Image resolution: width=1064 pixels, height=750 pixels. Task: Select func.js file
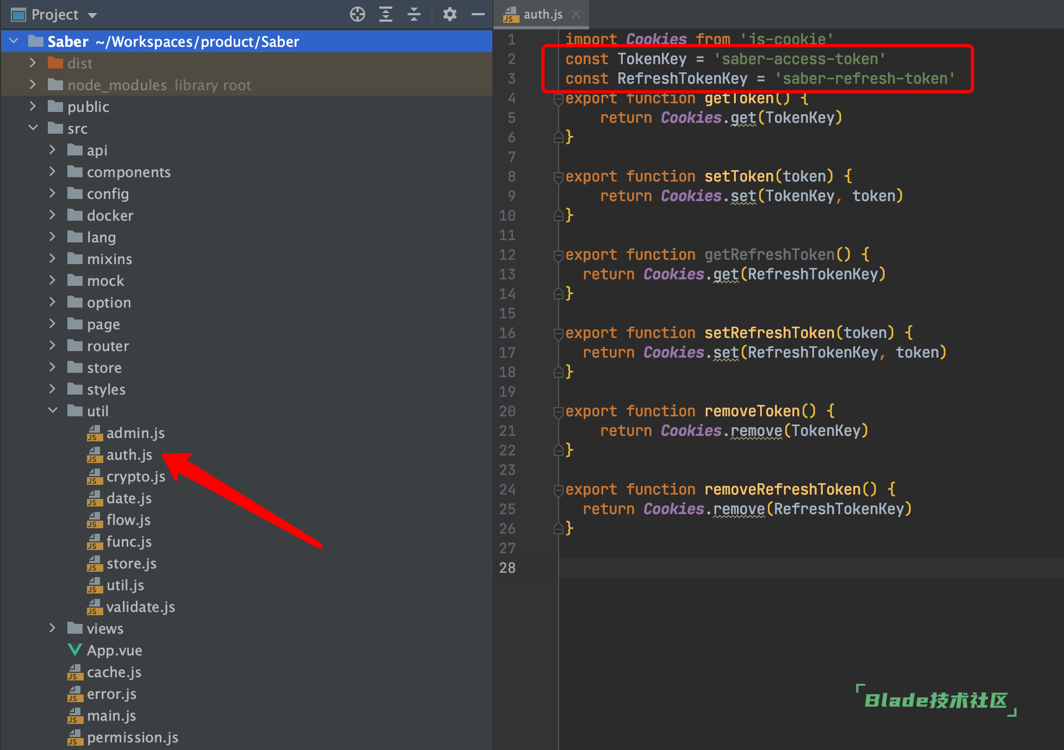tap(129, 542)
